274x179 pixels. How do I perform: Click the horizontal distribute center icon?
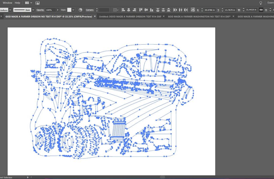180,10
